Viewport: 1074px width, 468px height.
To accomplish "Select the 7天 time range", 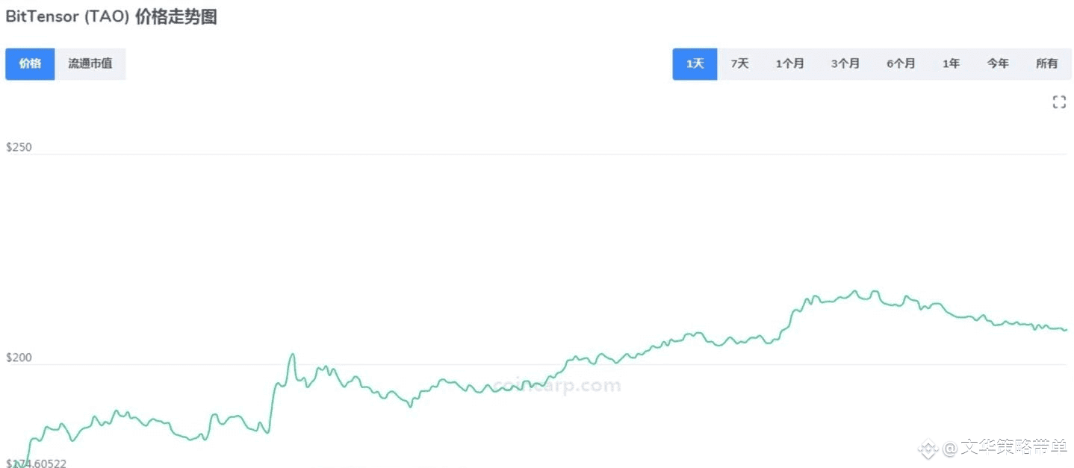I will click(x=739, y=64).
